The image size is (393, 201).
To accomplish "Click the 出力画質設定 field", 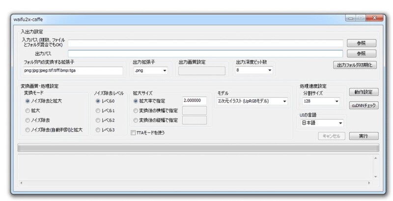I will pos(202,71).
